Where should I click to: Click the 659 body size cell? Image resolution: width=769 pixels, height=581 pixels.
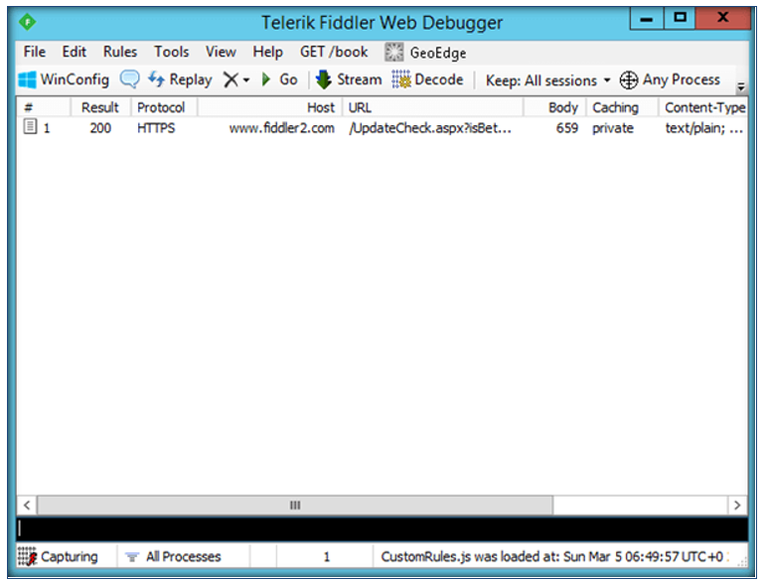567,128
